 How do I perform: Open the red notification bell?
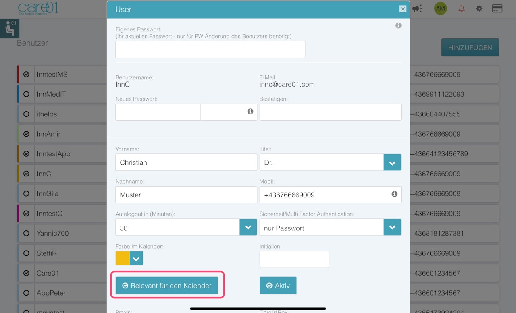click(x=462, y=8)
